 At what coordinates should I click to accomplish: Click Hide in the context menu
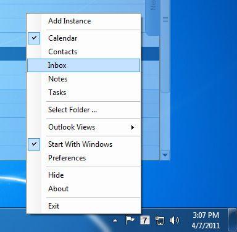(84, 175)
